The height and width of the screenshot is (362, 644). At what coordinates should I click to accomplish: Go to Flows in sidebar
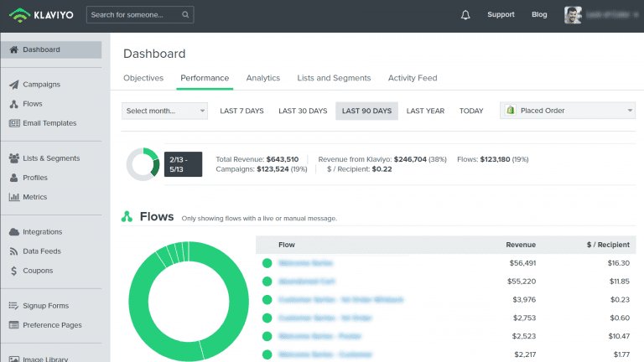pos(33,104)
